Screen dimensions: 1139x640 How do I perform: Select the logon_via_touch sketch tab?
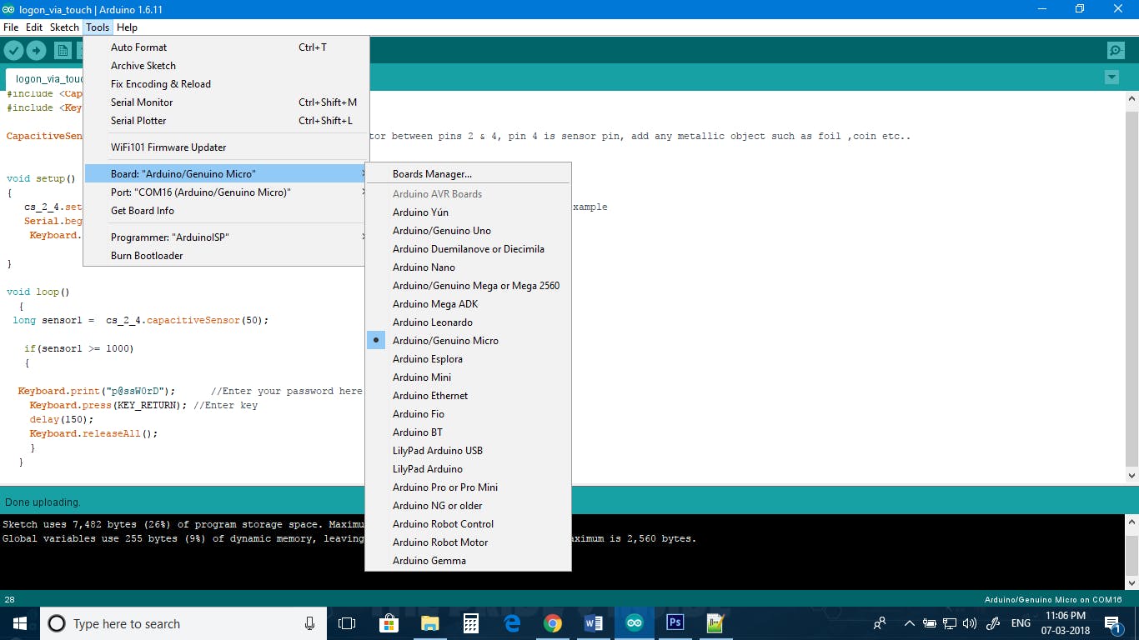click(x=46, y=79)
